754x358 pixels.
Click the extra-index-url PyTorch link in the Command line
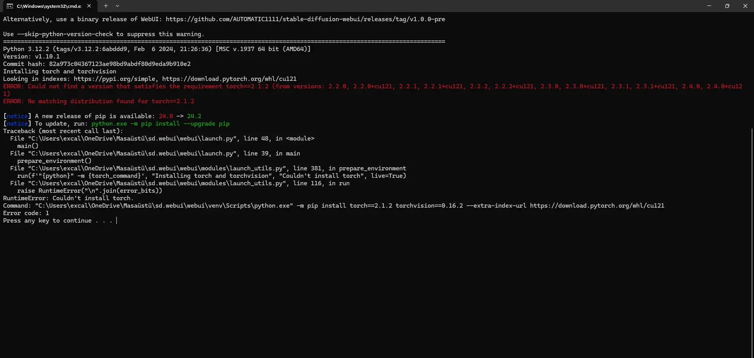pyautogui.click(x=597, y=206)
